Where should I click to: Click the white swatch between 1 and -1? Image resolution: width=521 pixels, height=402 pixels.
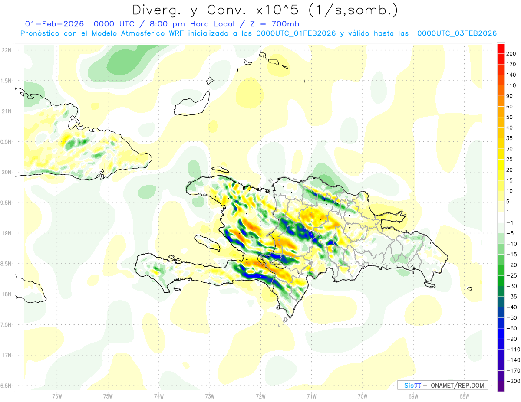click(501, 217)
